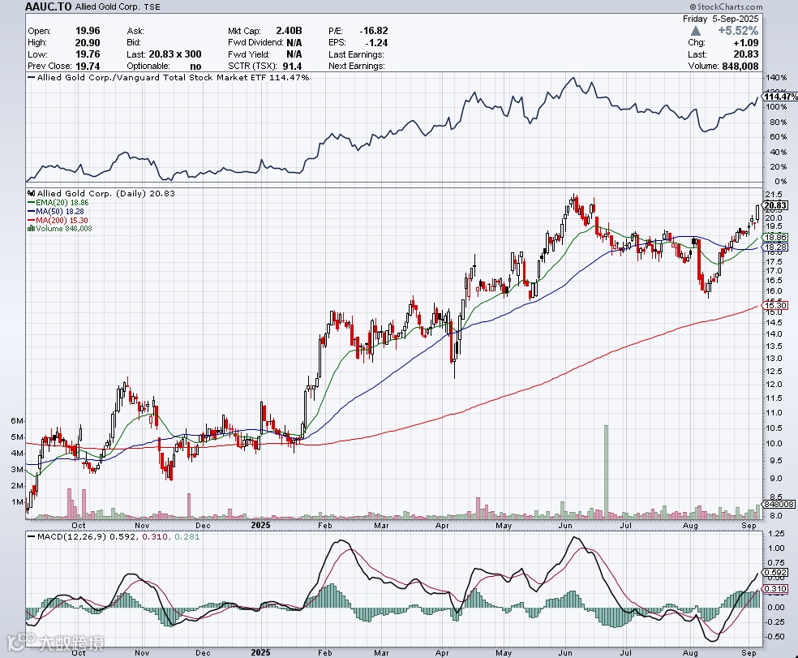Click the Open value 19.96
798x658 pixels.
[88, 31]
